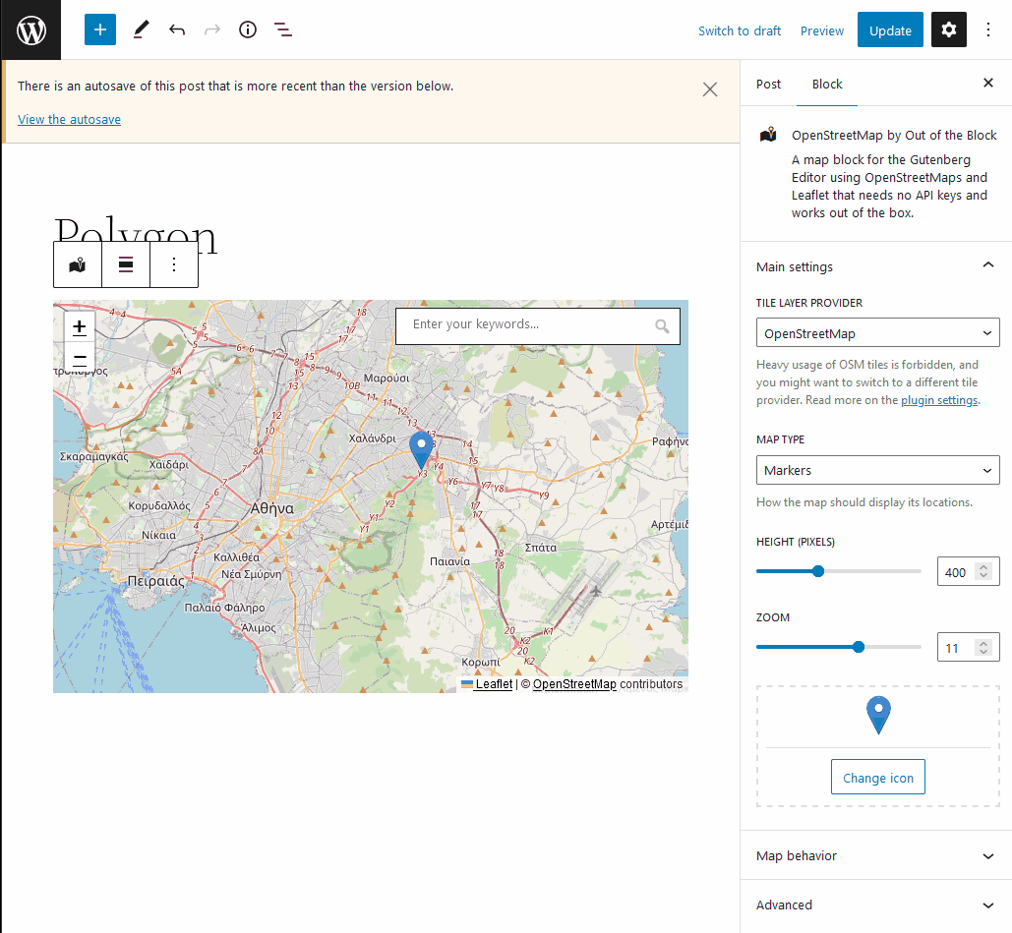The image size is (1012, 933).
Task: Open the List View outline icon
Action: [x=282, y=29]
